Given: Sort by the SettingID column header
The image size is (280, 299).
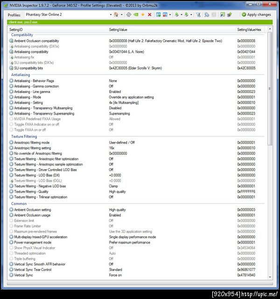Looking at the screenshot, I should click(x=58, y=29).
